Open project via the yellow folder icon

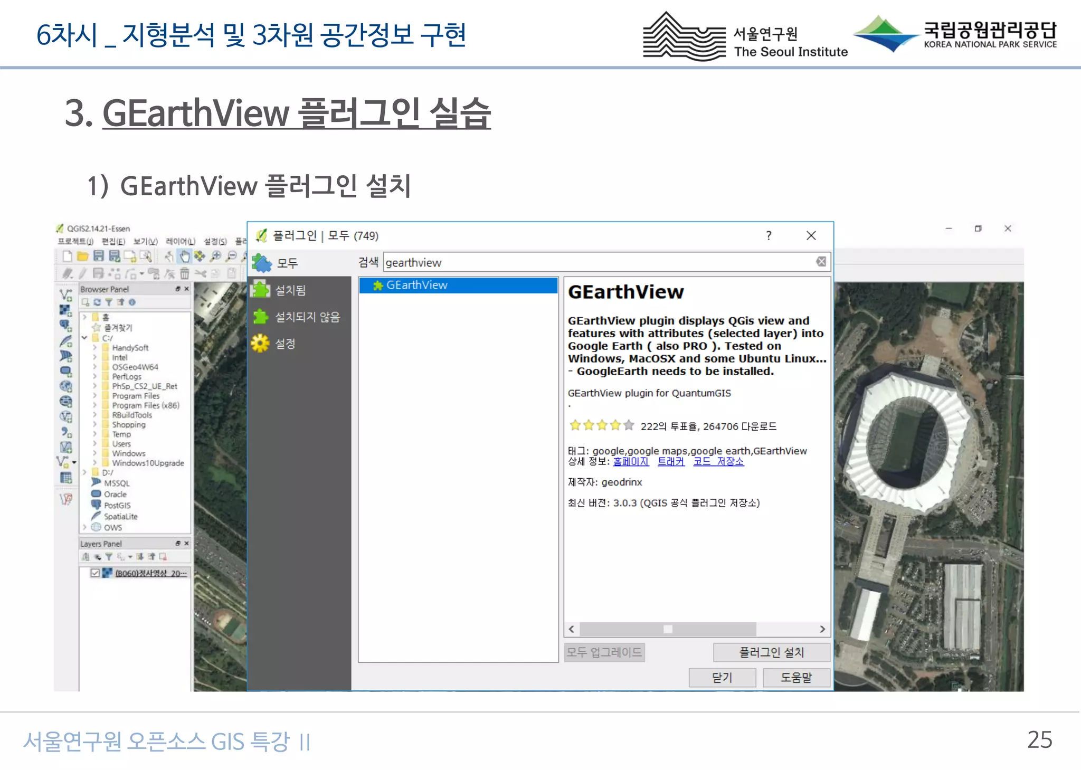coord(82,256)
